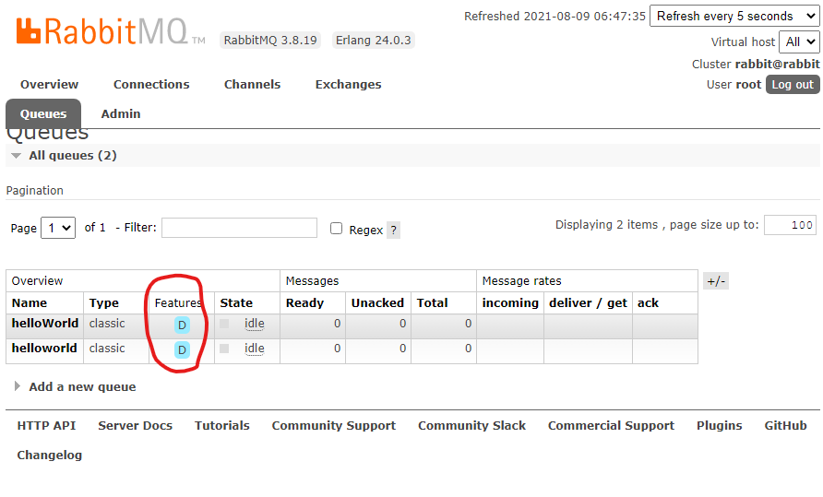Sort by the Name column header

coord(30,303)
